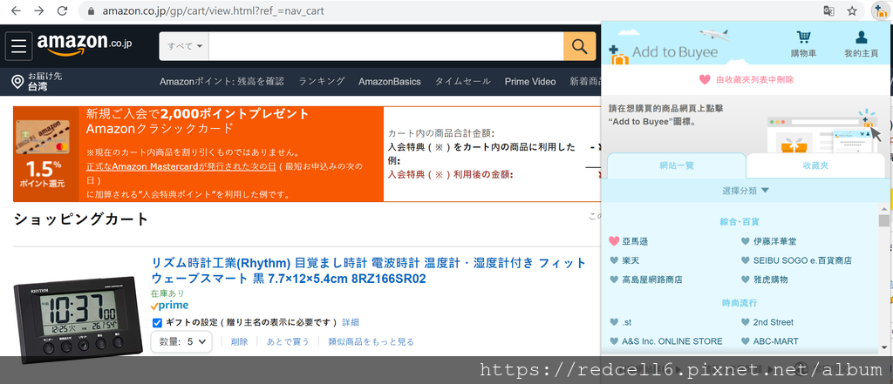This screenshot has height=384, width=893.
Task: Open the すべて search category dropdown
Action: [185, 46]
